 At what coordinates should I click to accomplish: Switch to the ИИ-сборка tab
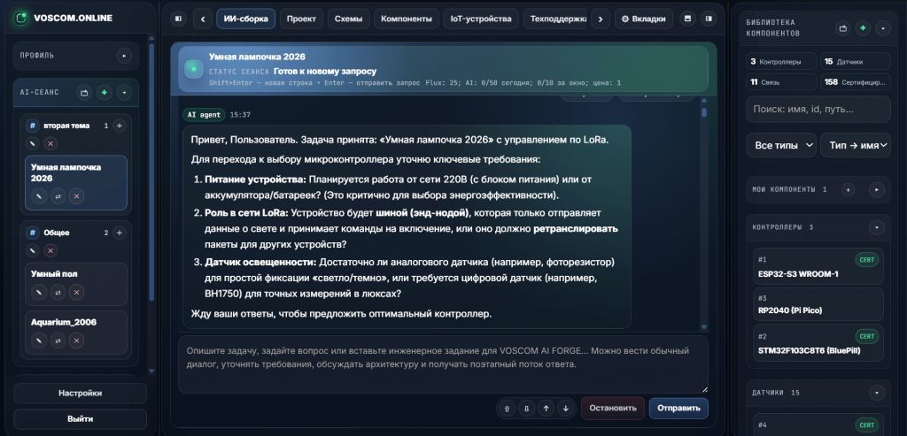pyautogui.click(x=246, y=19)
